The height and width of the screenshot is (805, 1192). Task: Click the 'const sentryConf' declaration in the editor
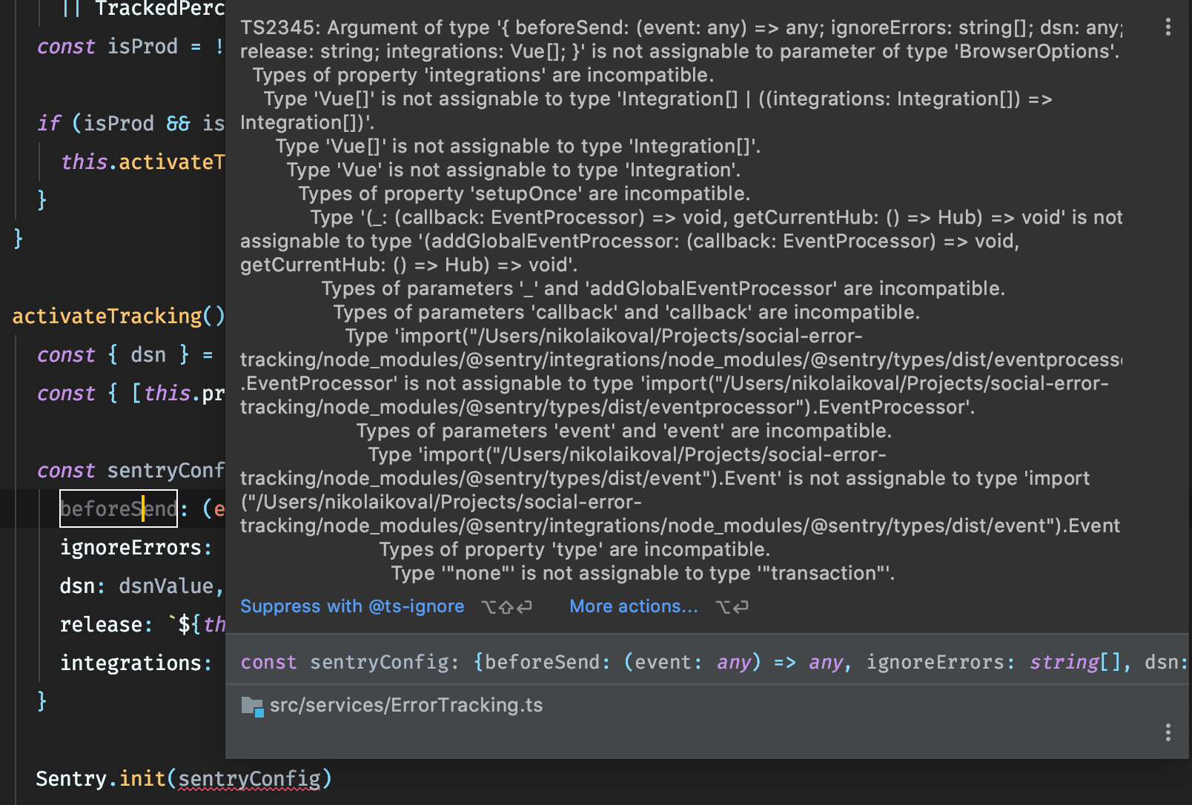tap(130, 471)
